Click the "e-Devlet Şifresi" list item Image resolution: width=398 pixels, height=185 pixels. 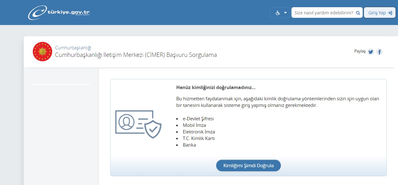coord(198,119)
